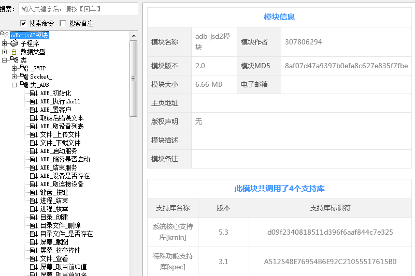Click the method icon beside ADB_初始化
Viewport: 415px width, 276px height.
34,93
